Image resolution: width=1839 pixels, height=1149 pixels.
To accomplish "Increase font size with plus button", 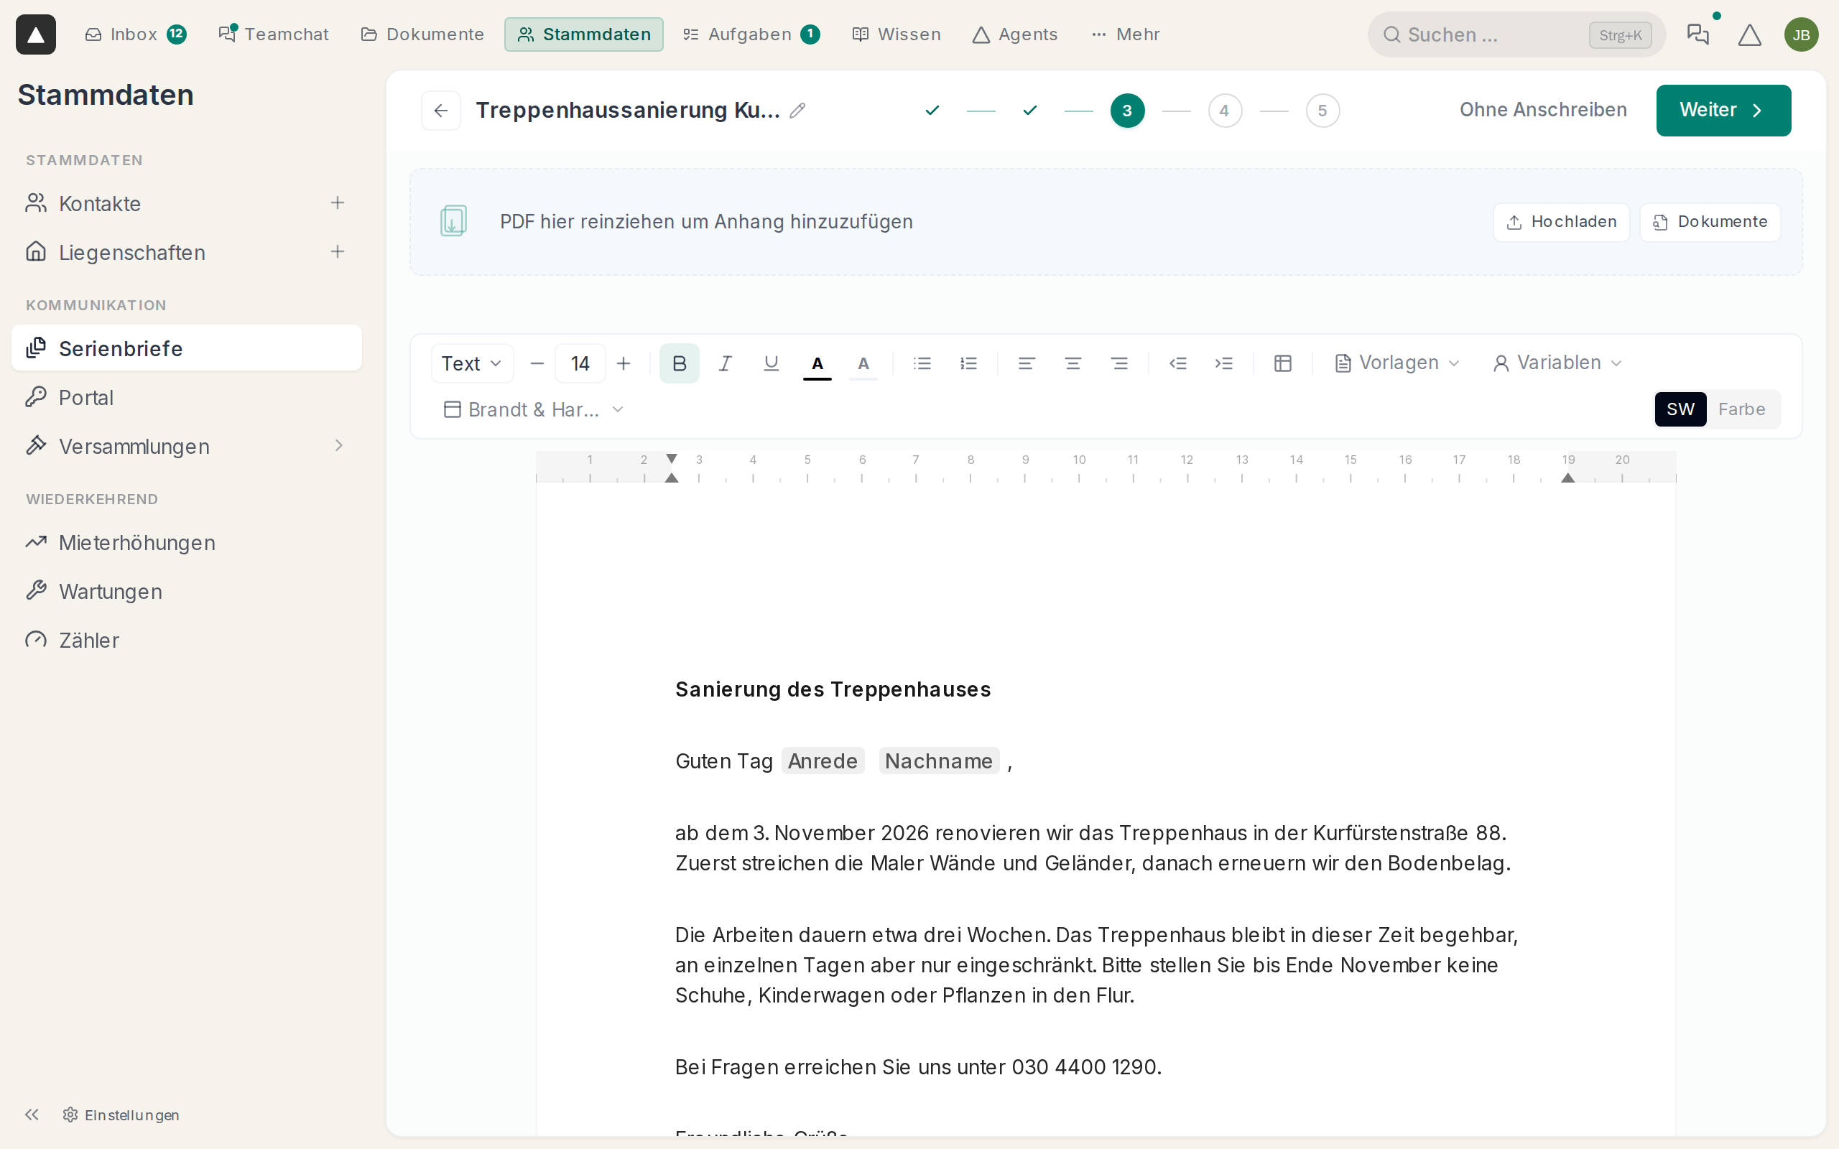I will click(x=624, y=363).
